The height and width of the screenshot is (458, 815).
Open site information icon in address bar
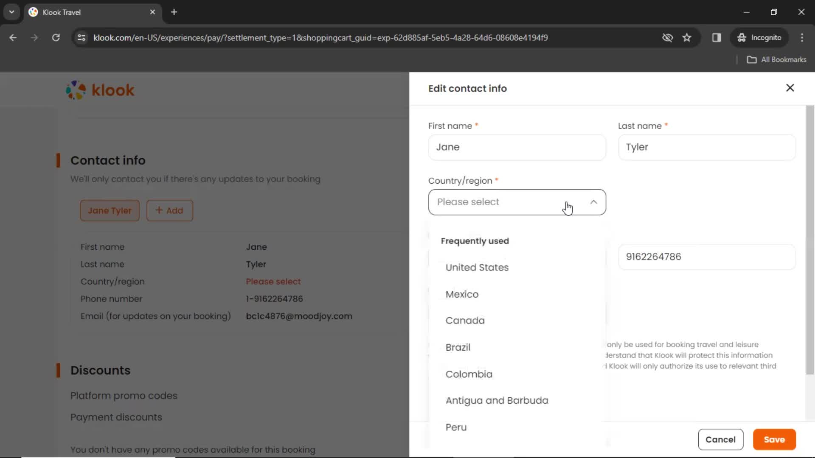(81, 38)
